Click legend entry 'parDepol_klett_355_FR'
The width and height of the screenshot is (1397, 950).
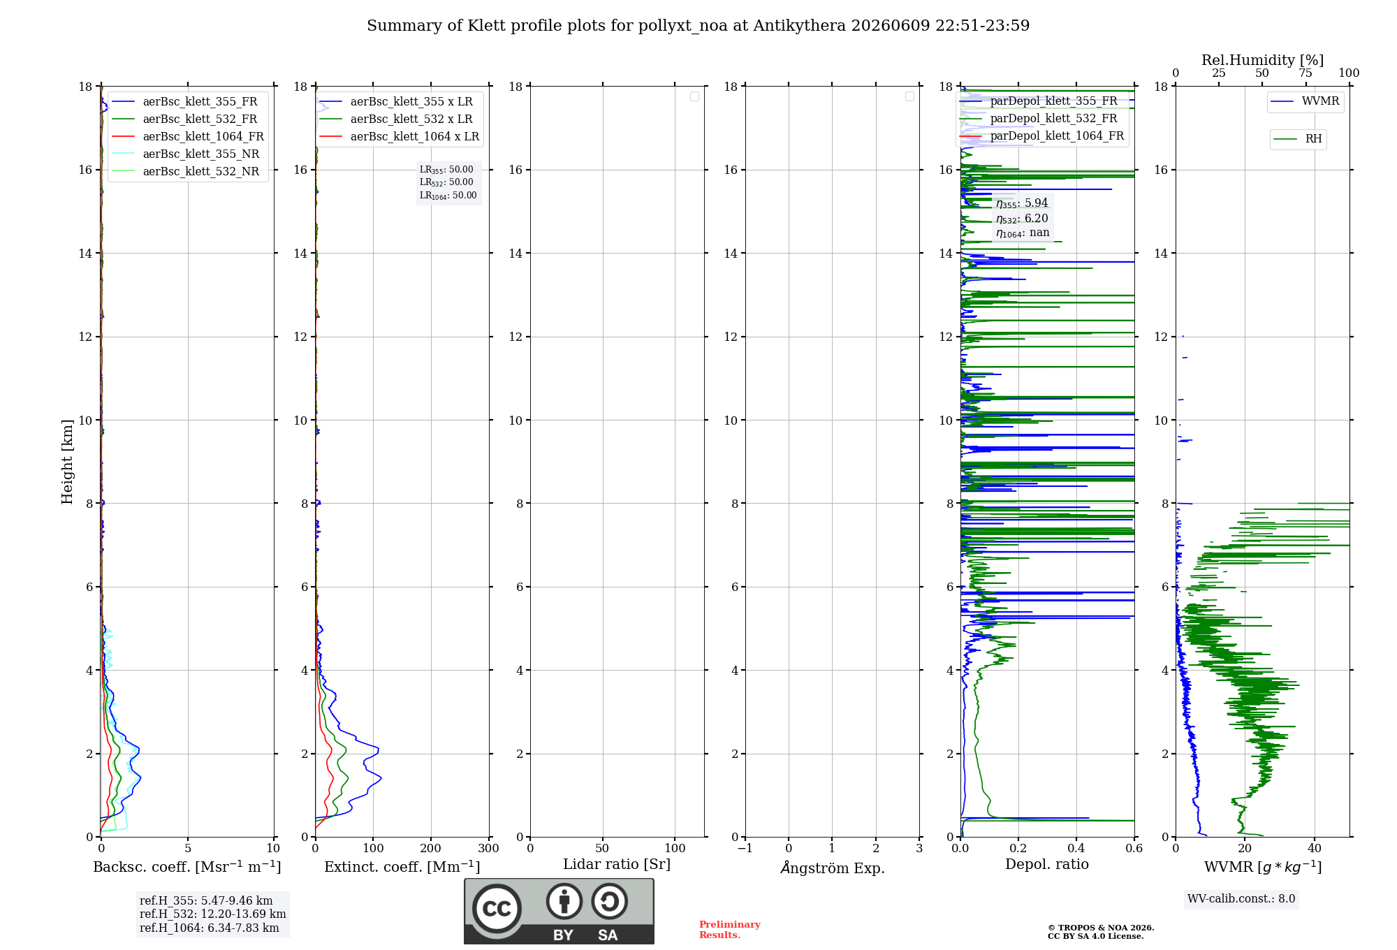pyautogui.click(x=1053, y=101)
